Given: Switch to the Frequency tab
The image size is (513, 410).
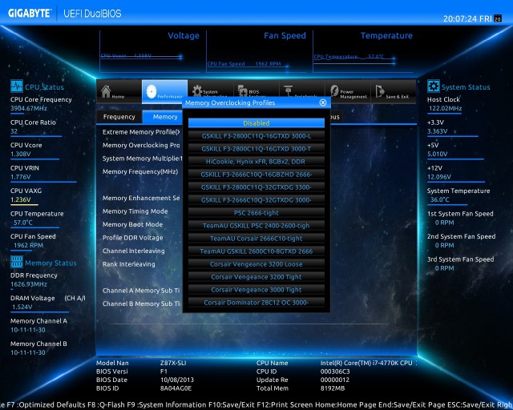Looking at the screenshot, I should (119, 117).
